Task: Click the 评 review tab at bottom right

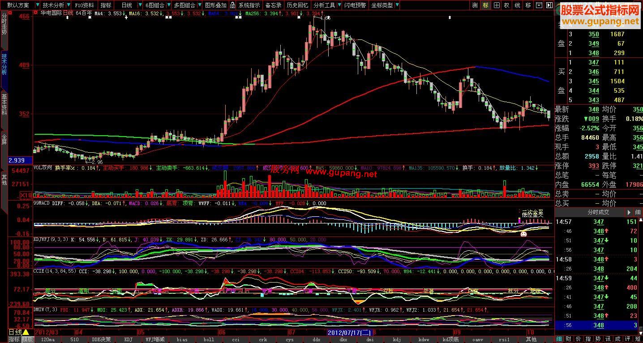Action: (628, 339)
